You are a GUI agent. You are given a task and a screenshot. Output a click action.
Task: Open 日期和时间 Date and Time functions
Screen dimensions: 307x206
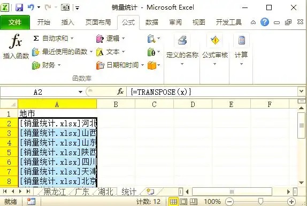coord(120,65)
